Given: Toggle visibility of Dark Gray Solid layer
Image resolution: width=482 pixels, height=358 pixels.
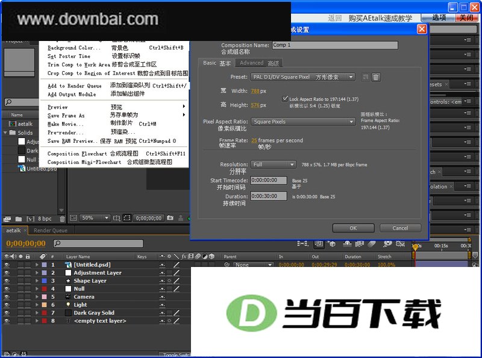Looking at the screenshot, I should [7, 313].
